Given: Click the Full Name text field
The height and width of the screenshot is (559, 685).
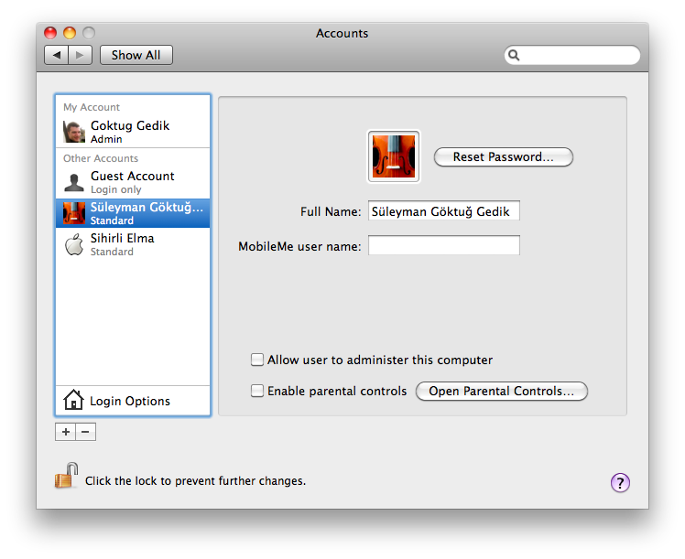Looking at the screenshot, I should [443, 211].
